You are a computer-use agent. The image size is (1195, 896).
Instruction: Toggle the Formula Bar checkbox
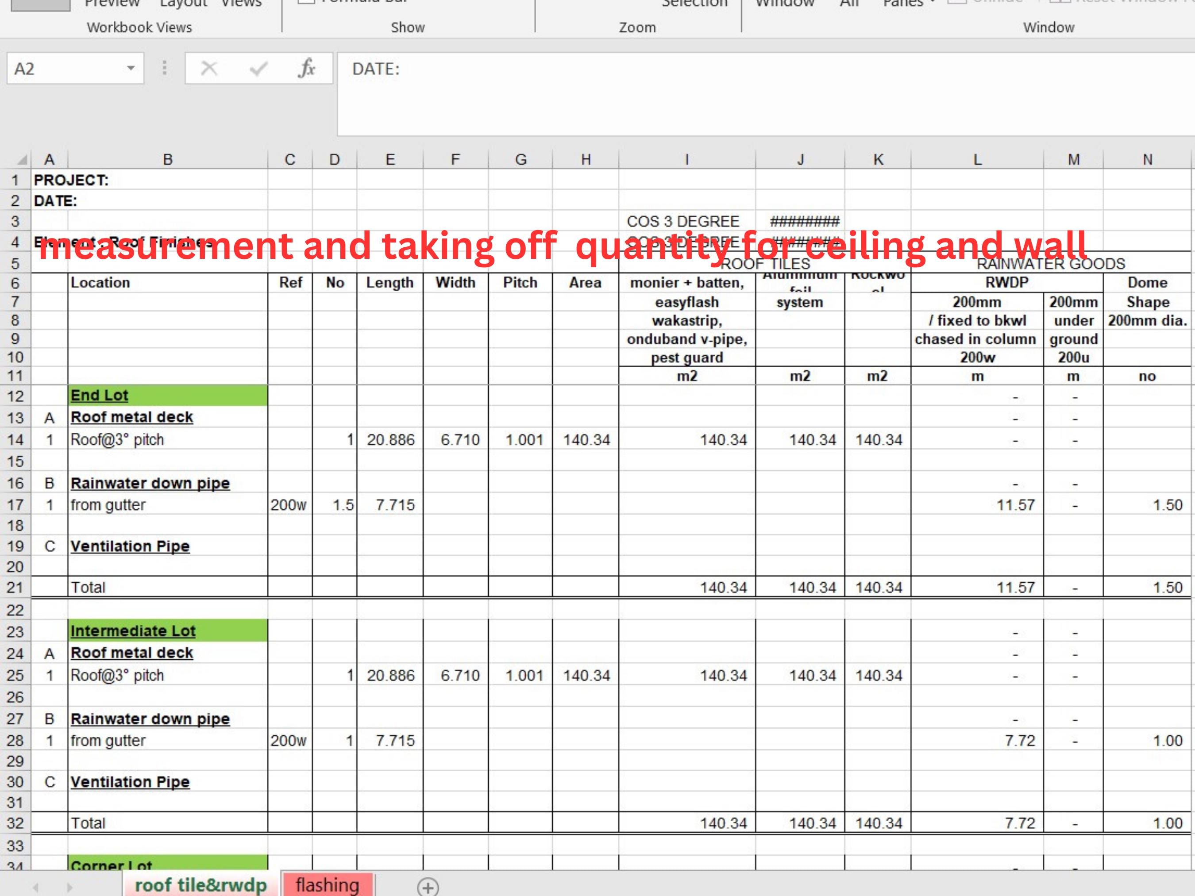coord(306,2)
